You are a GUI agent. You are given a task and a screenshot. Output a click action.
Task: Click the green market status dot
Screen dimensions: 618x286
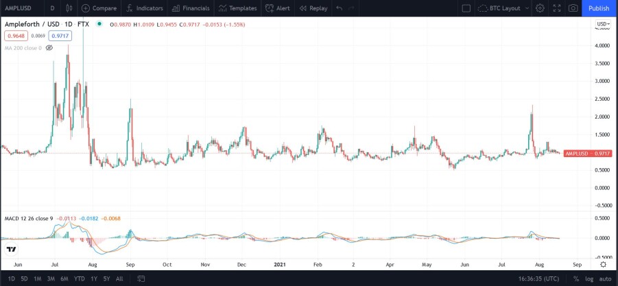point(99,24)
